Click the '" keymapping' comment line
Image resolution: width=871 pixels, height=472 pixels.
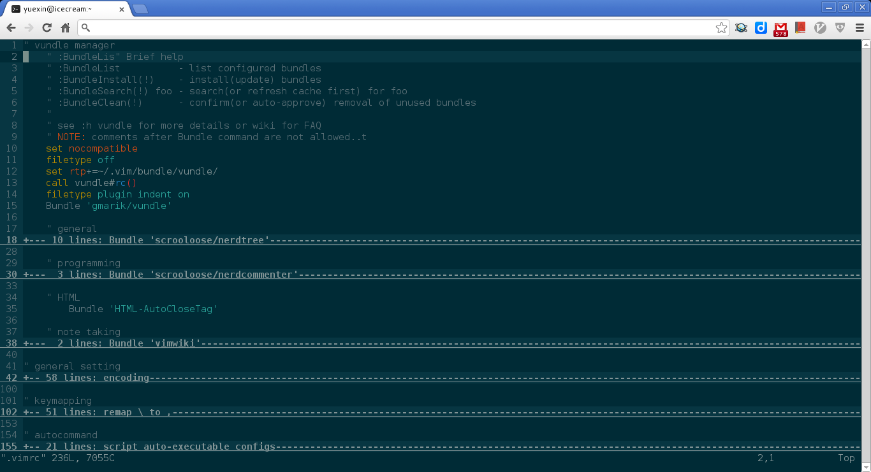(57, 401)
